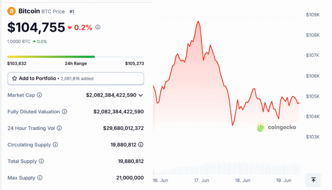Click the scroll-to-top arrow button

pyautogui.click(x=313, y=180)
